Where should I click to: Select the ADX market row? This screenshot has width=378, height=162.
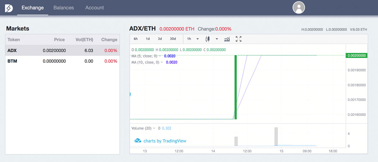tap(62, 50)
